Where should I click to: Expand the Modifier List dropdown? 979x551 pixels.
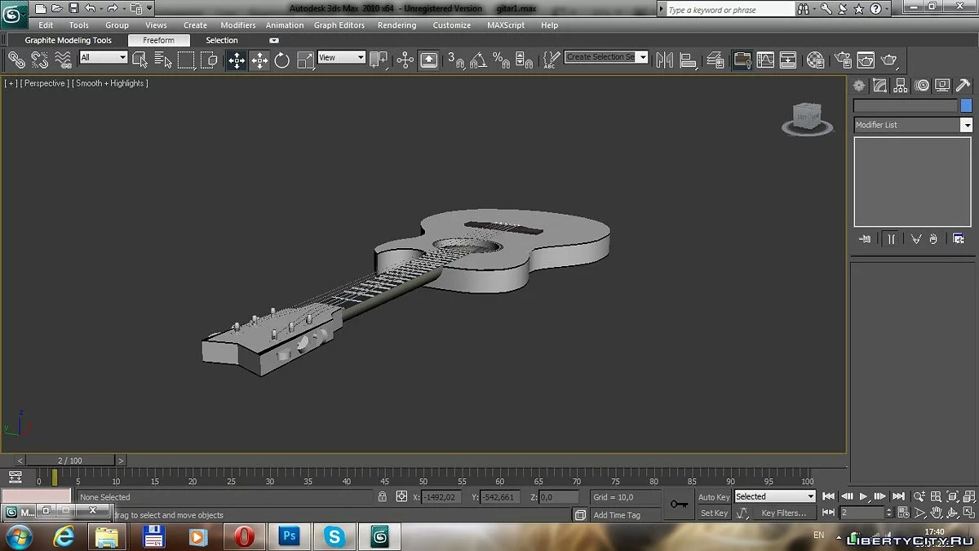point(966,125)
